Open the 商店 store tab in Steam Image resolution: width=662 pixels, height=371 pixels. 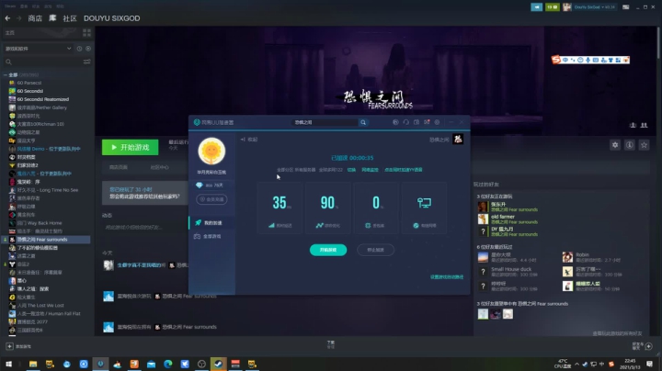click(35, 18)
